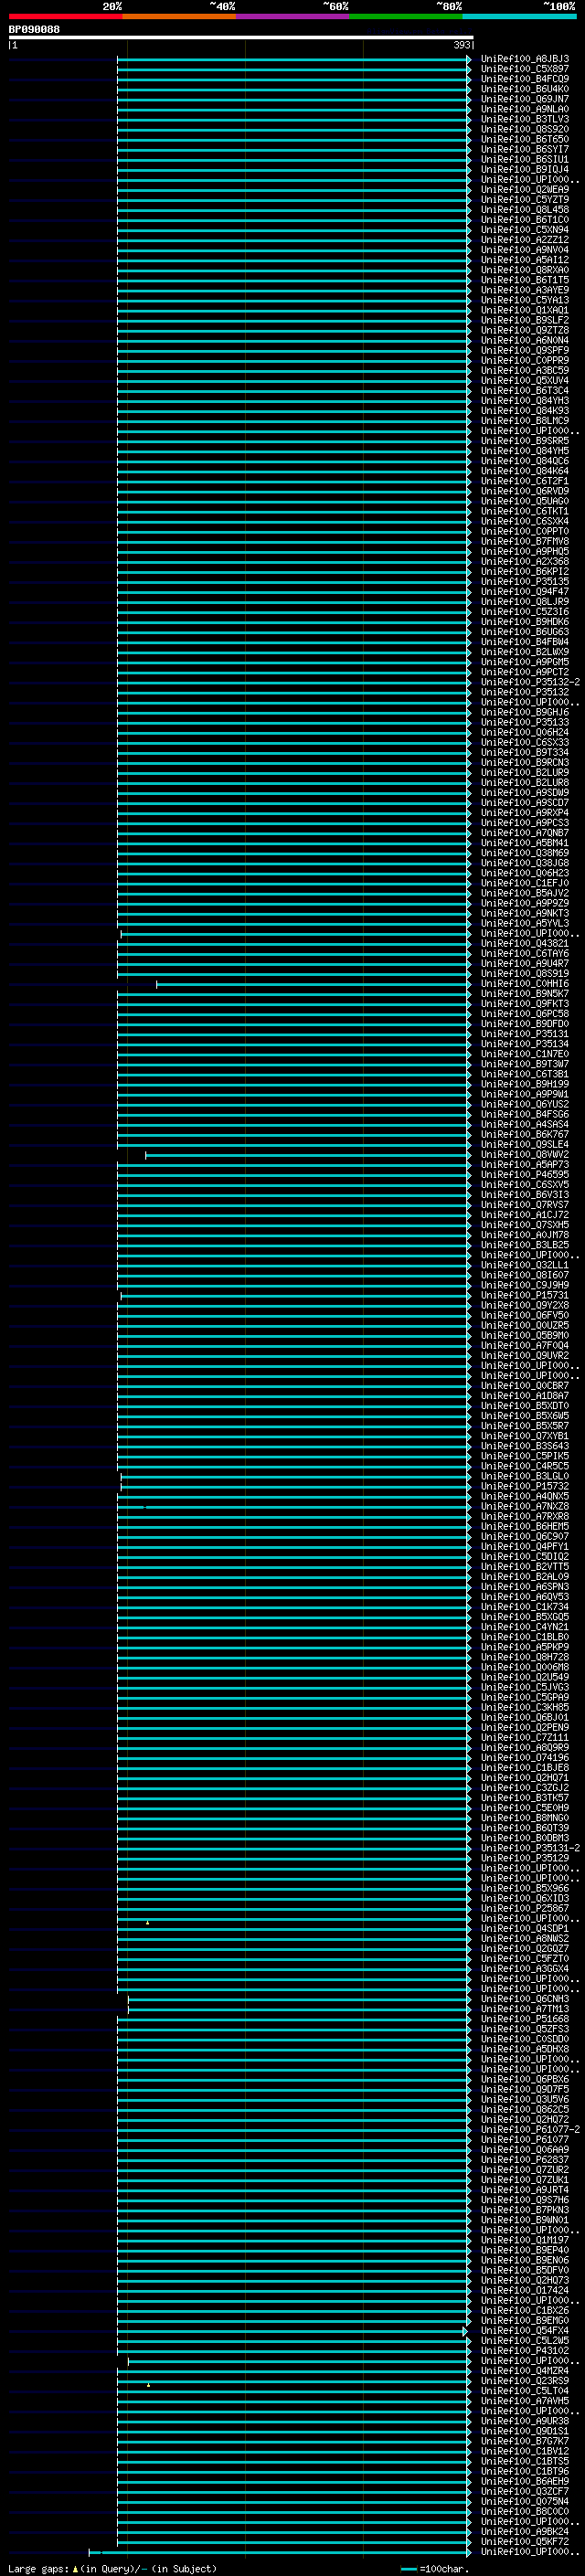Screen dimensions: 585x2576
Task: Select hit UniRef100_B4FCD9
Action: coord(525,80)
